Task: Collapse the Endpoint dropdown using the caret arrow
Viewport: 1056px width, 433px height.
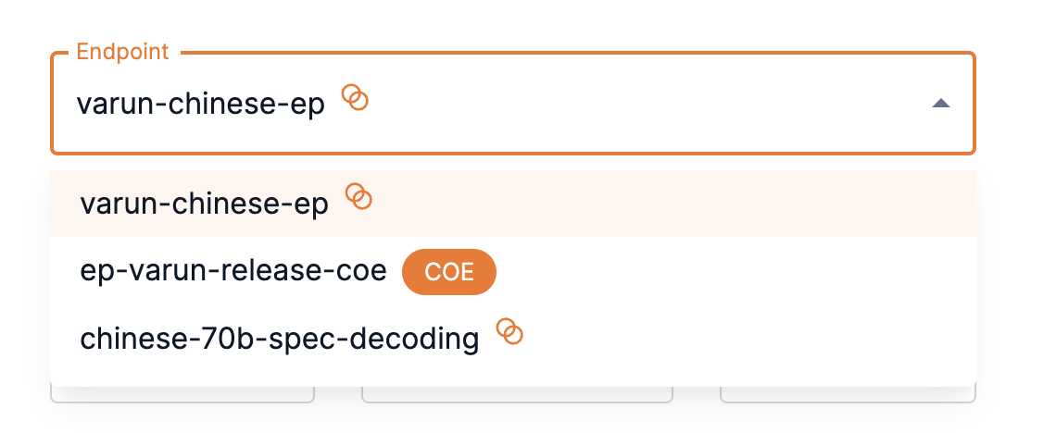Action: tap(940, 104)
